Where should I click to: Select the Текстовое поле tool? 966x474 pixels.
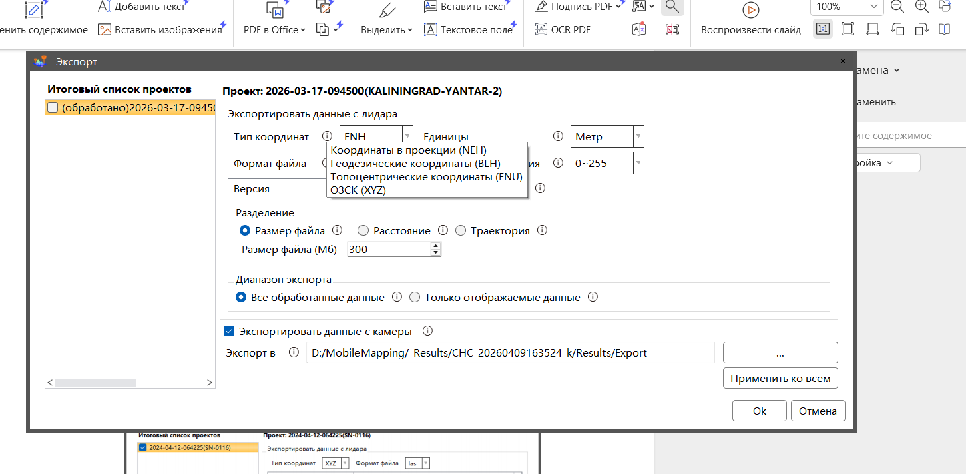pos(468,29)
